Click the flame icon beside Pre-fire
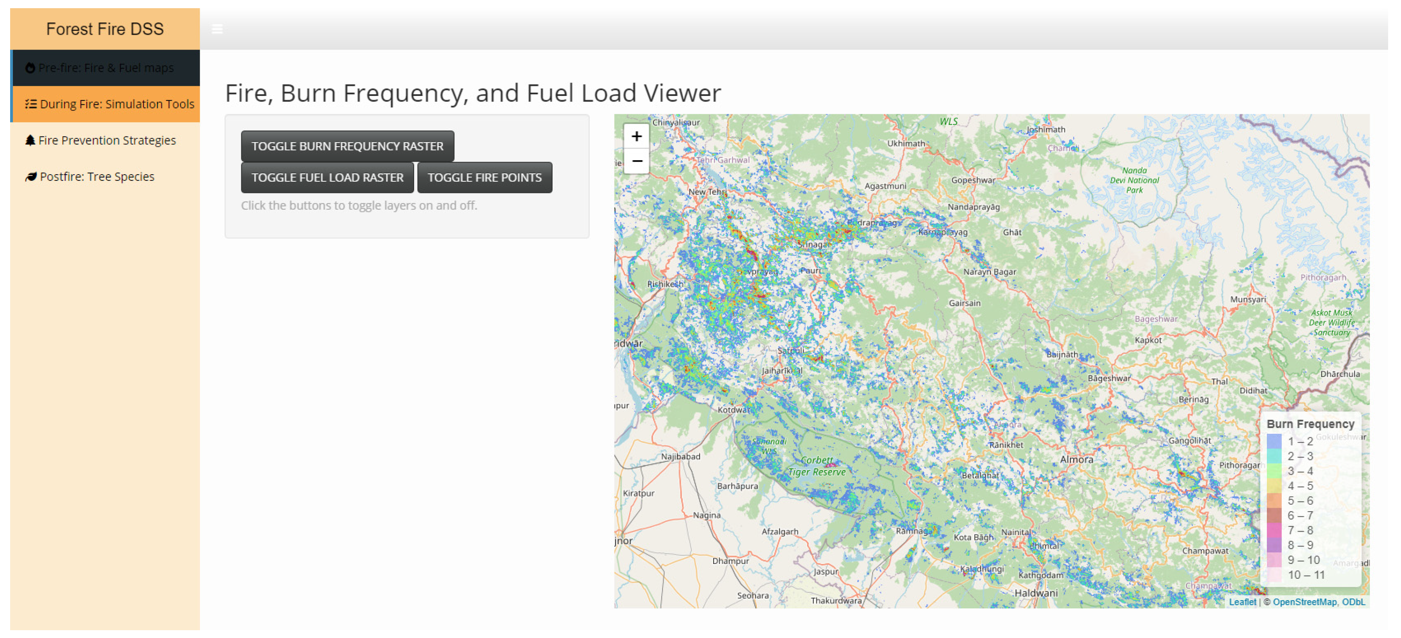The width and height of the screenshot is (1401, 638). tap(30, 68)
